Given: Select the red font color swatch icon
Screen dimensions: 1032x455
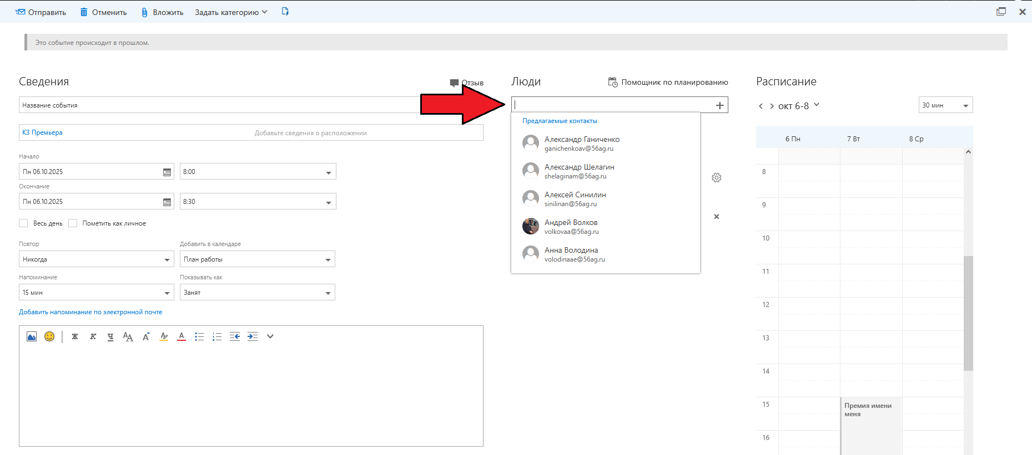Looking at the screenshot, I should click(x=182, y=336).
